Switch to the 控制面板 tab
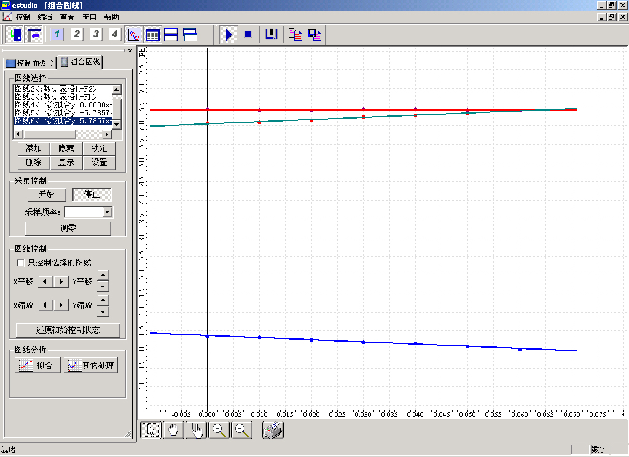This screenshot has height=457, width=629. [x=30, y=63]
